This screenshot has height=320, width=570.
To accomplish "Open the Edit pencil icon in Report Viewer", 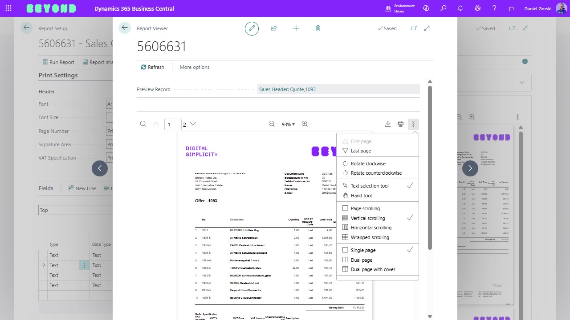I will coord(252,28).
